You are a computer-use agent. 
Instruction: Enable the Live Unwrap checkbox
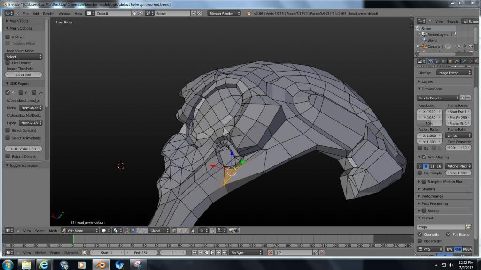click(x=8, y=62)
